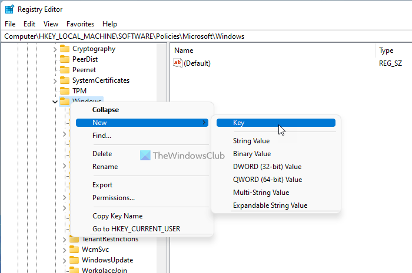Open the View menu

[x=51, y=24]
